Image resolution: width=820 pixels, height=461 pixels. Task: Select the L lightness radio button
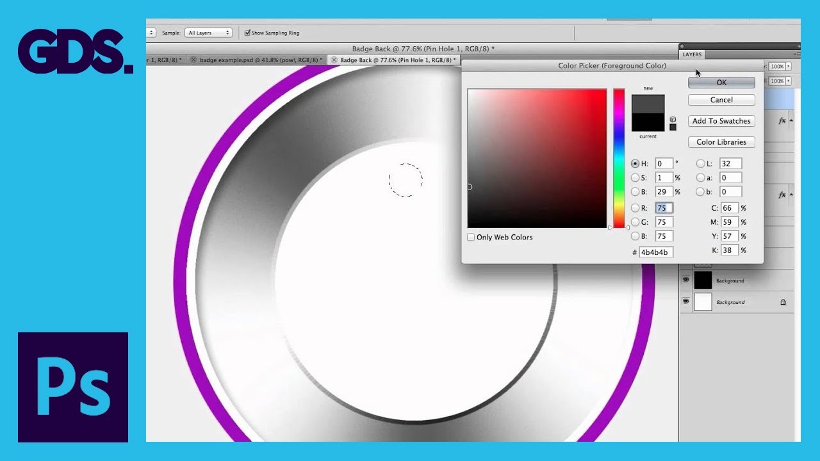(x=700, y=164)
